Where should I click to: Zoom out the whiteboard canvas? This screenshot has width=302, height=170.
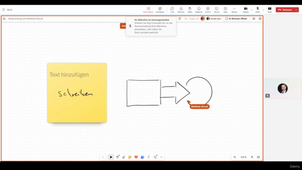point(235,157)
